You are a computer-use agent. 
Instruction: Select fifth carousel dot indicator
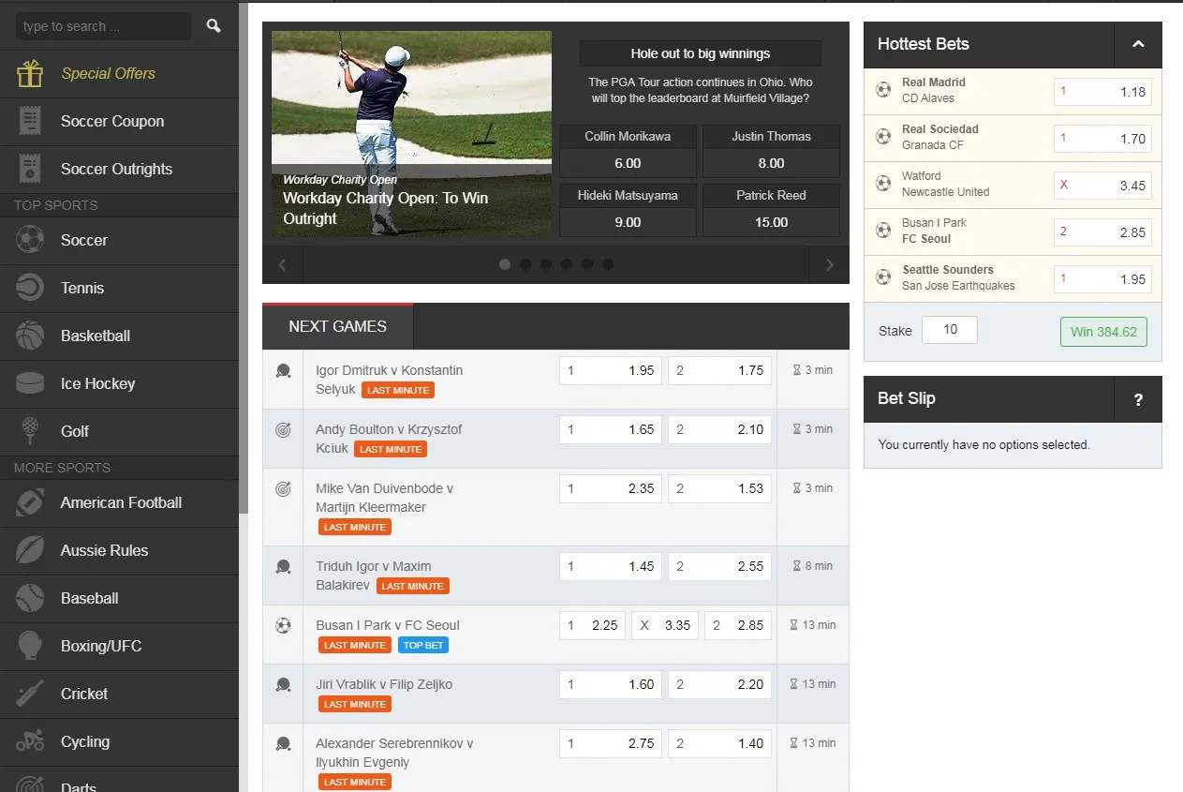tap(587, 264)
